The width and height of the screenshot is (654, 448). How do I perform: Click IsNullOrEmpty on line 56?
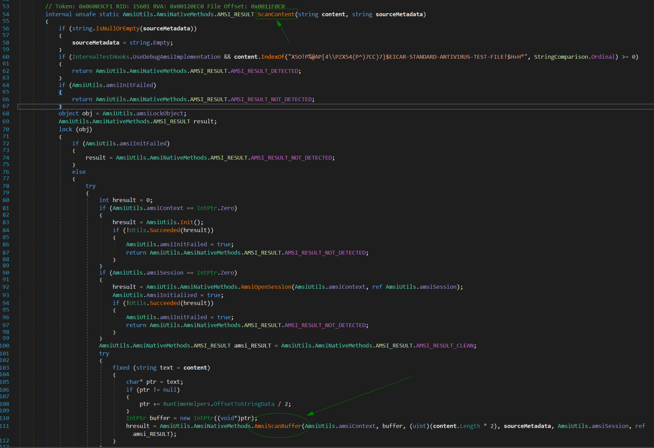click(x=118, y=28)
